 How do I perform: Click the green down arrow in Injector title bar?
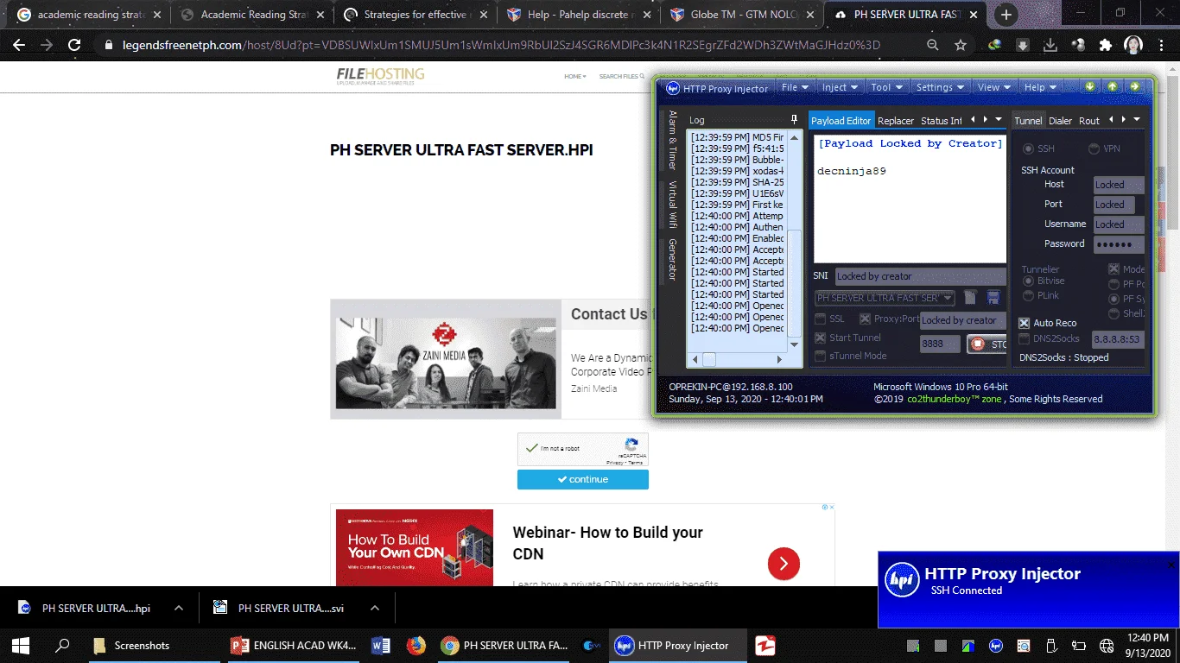tap(1090, 86)
